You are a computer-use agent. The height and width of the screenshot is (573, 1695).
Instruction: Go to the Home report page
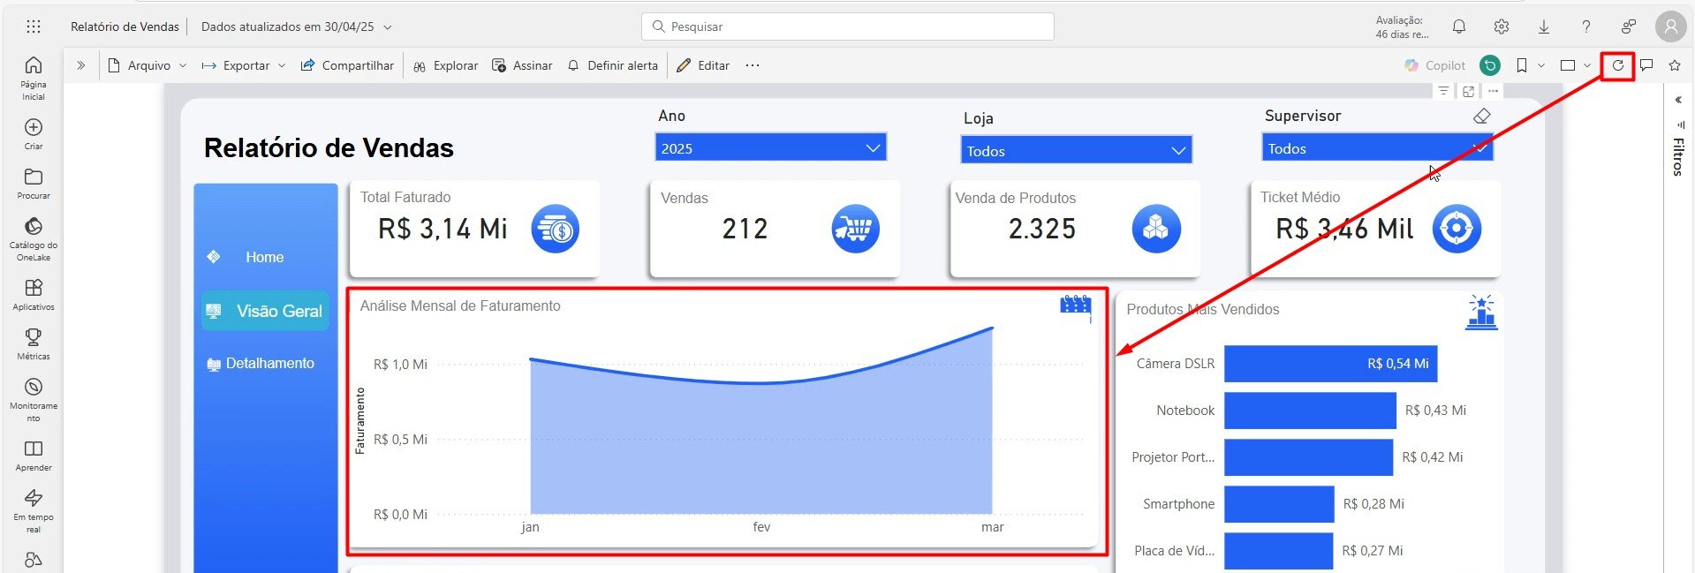(x=265, y=257)
